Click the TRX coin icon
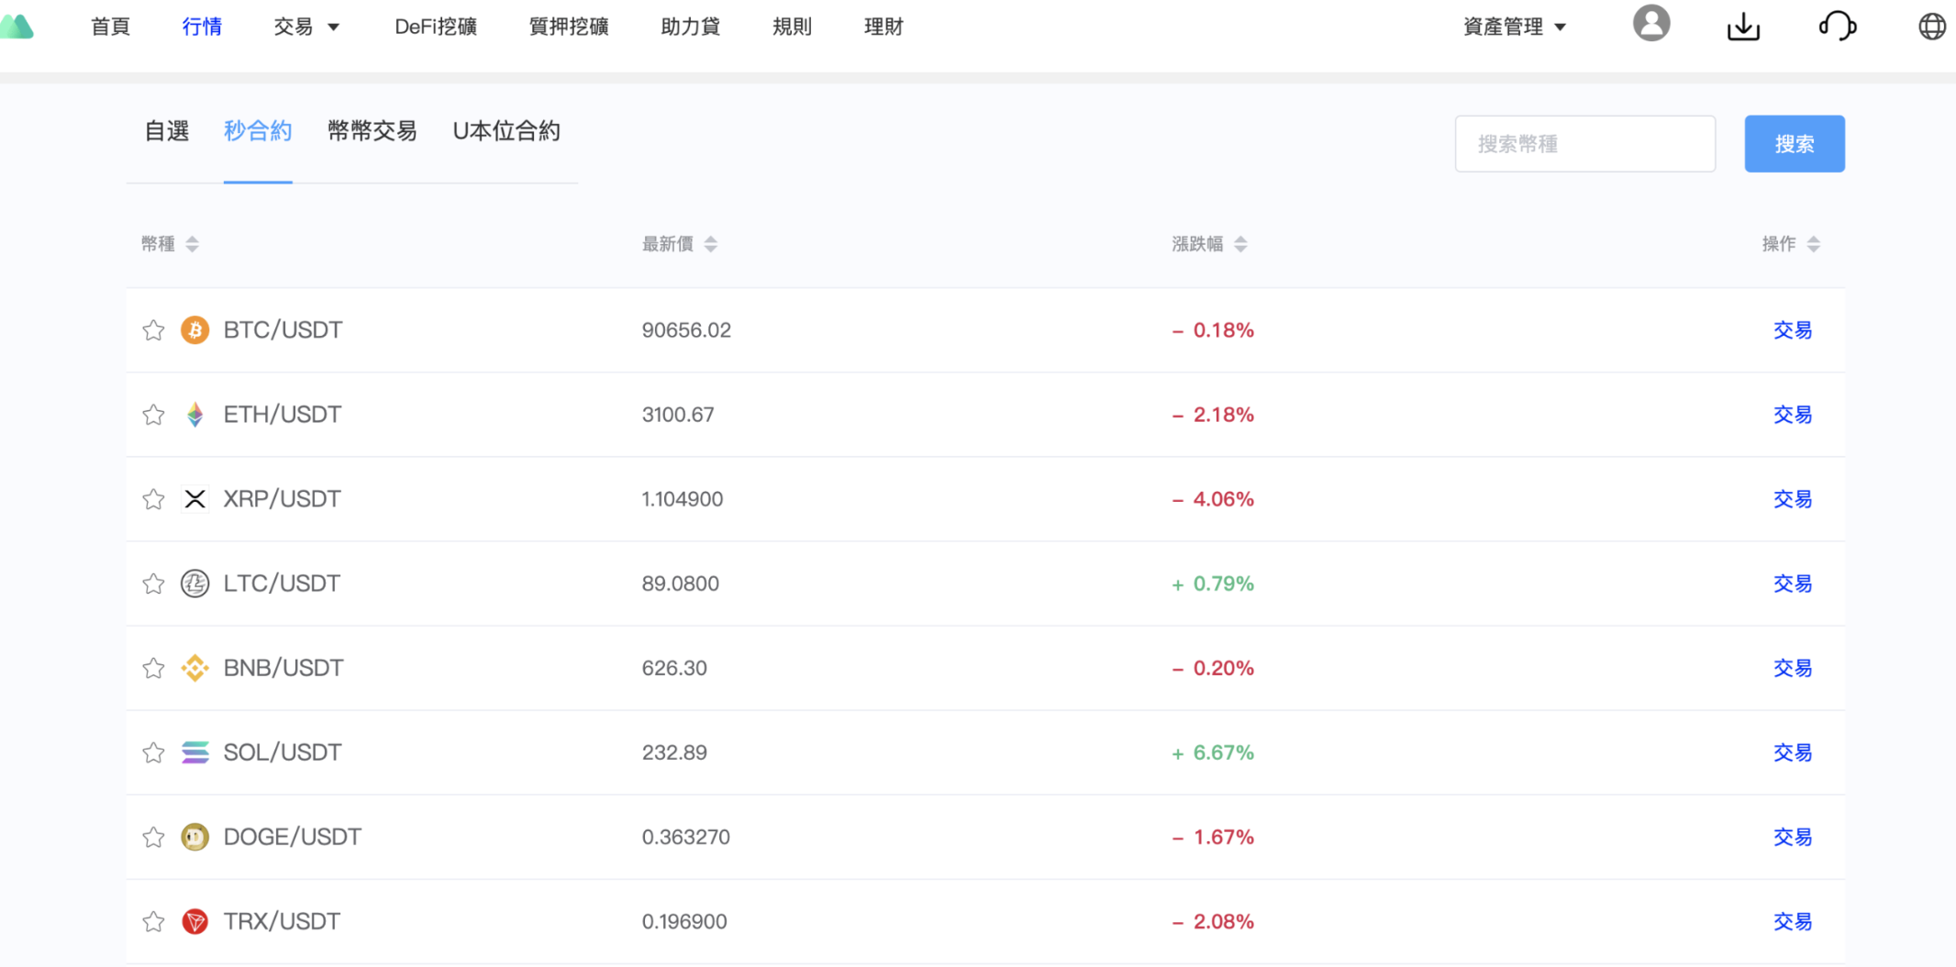Viewport: 1956px width, 967px height. pos(194,921)
